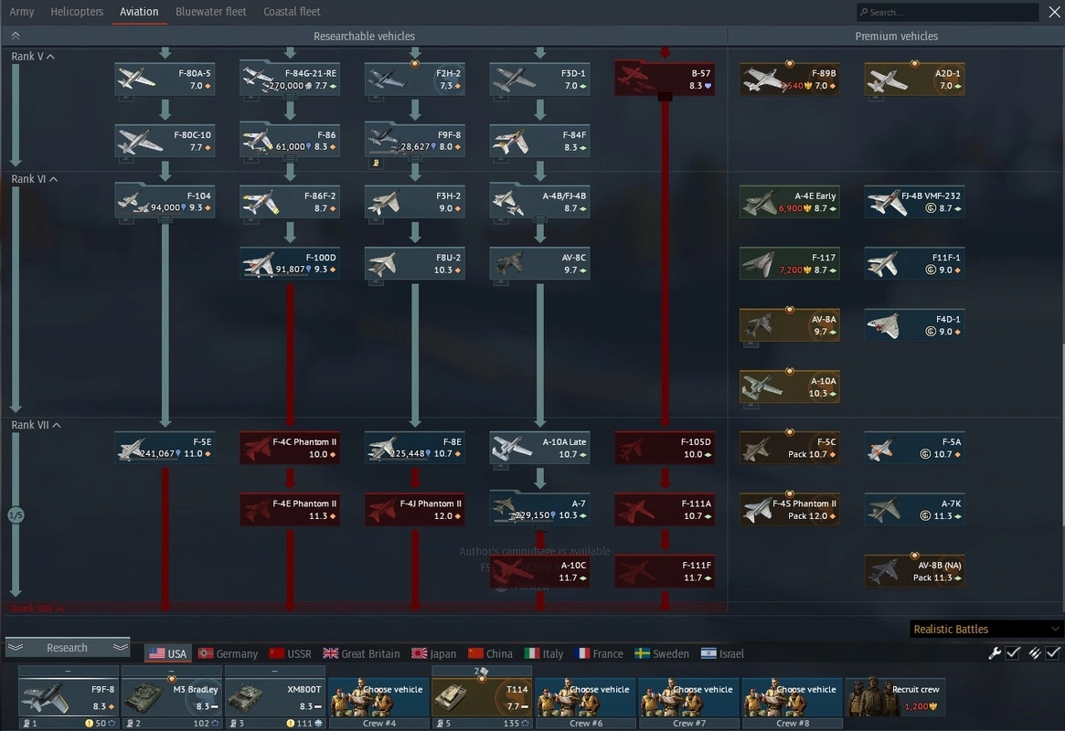Viewport: 1065px width, 731px height.
Task: Select the F-104 aircraft in the tree
Action: click(165, 201)
